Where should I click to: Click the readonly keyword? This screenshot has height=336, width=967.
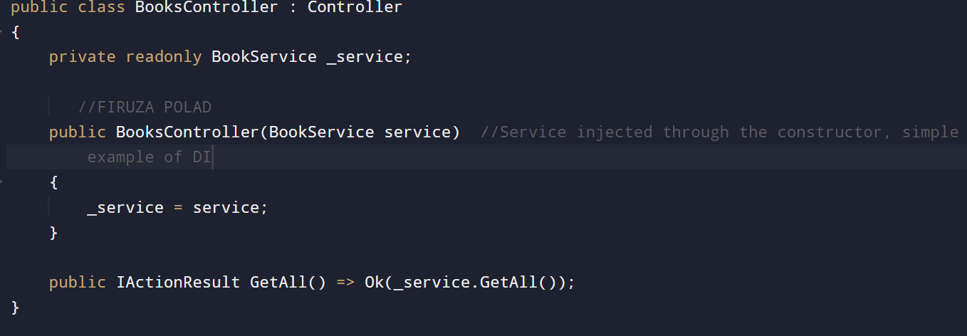coord(164,57)
